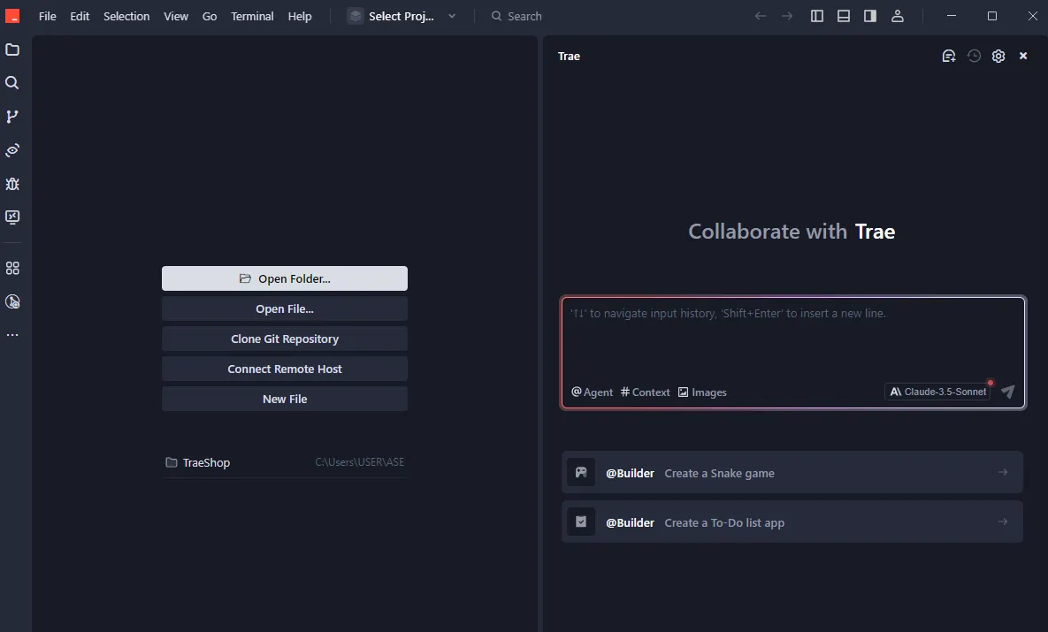Open the user account profile icon

click(898, 16)
